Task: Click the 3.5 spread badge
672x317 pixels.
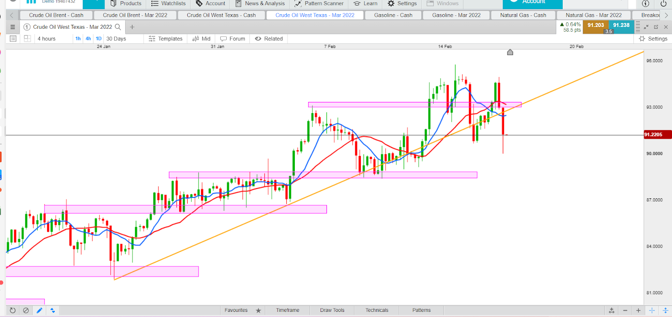Action: coord(608,31)
